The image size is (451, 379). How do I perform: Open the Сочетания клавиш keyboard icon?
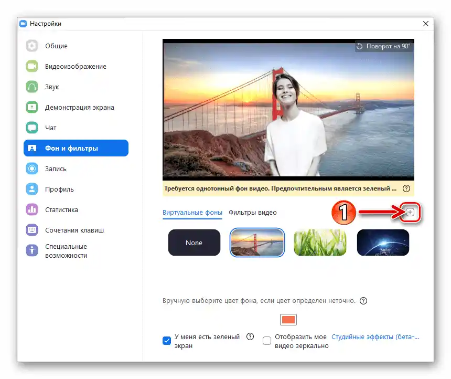(x=32, y=230)
